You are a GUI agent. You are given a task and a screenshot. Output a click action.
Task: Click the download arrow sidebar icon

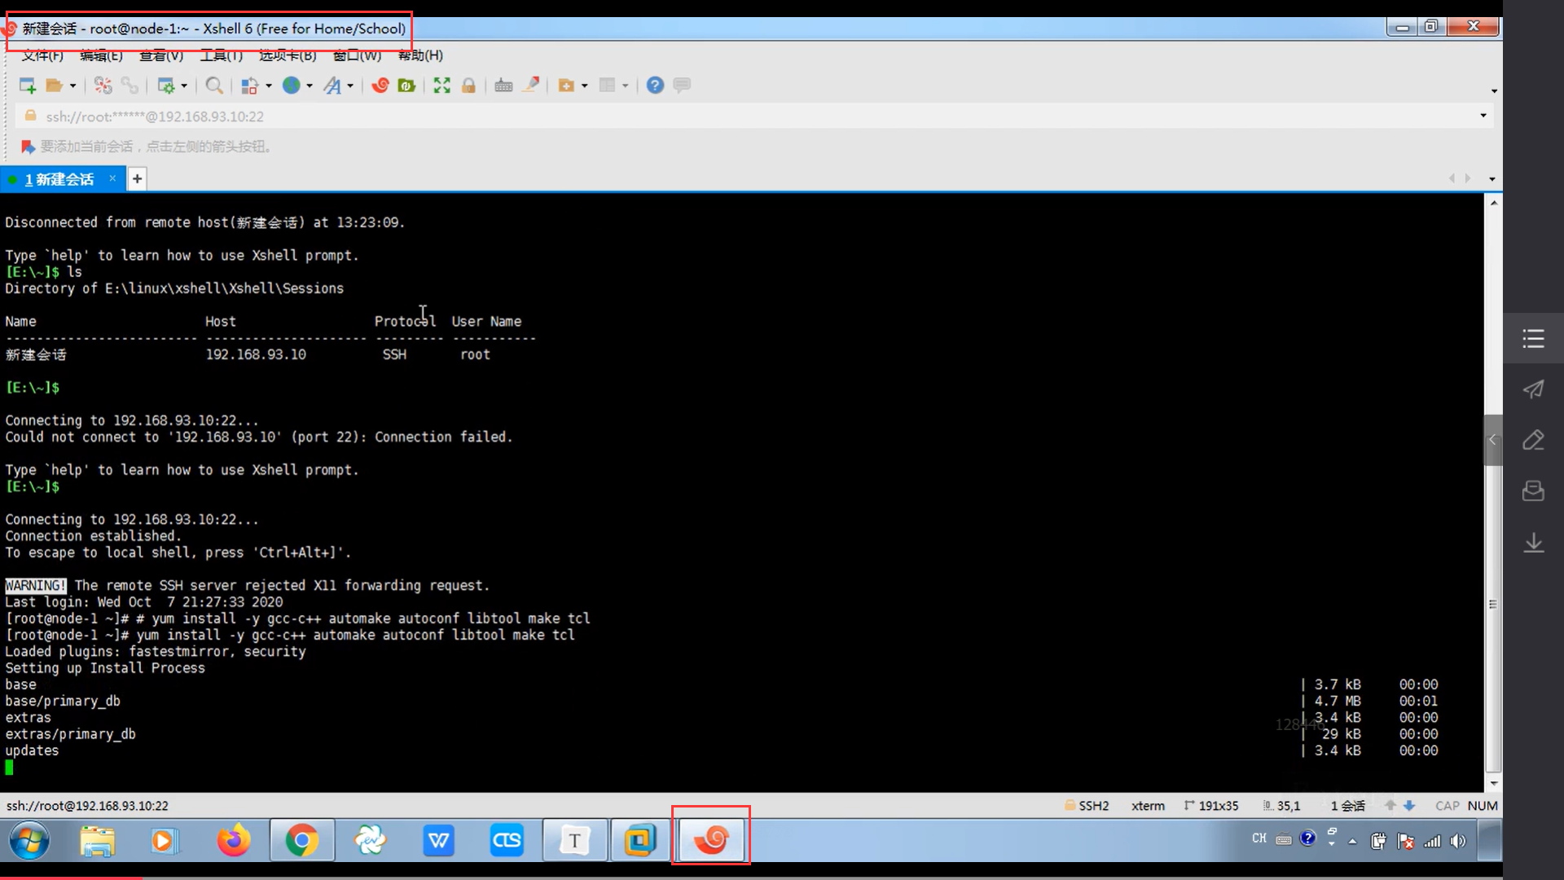coord(1533,543)
